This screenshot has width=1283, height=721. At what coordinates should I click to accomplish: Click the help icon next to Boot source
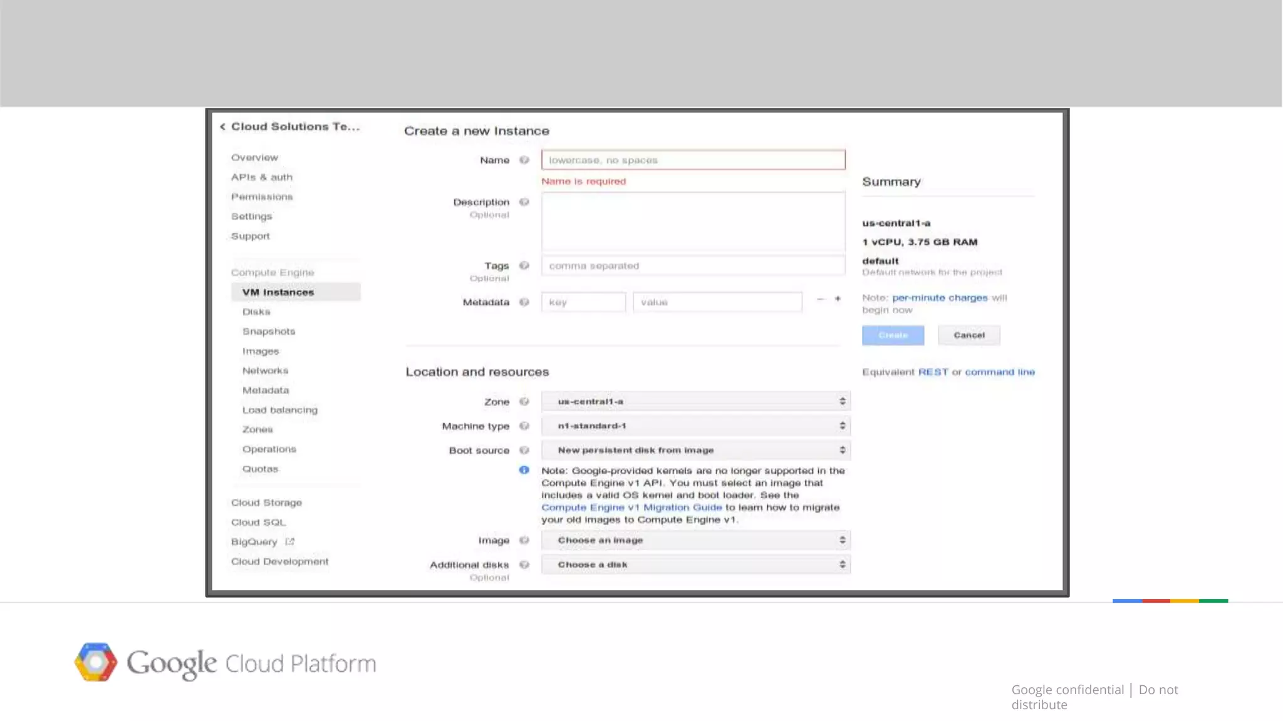[524, 451]
